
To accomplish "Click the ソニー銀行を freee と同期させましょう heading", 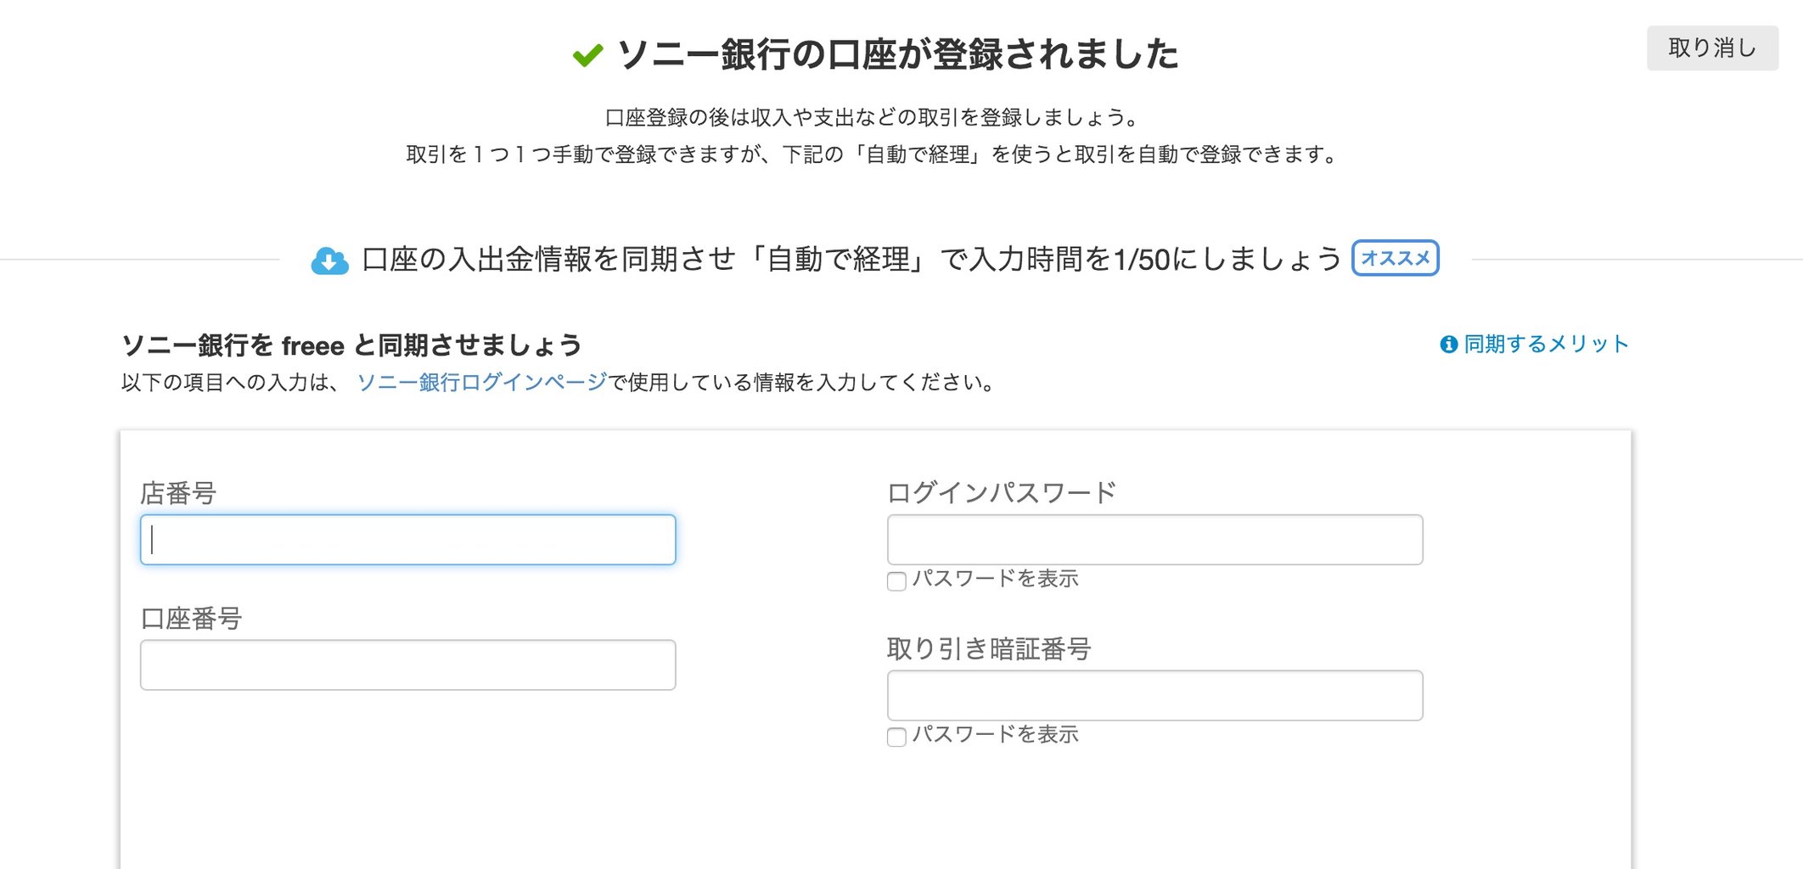I will click(352, 345).
